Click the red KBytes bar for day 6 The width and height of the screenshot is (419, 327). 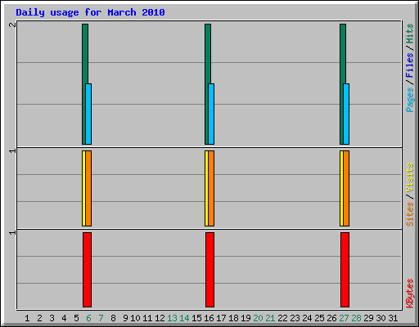(x=87, y=270)
